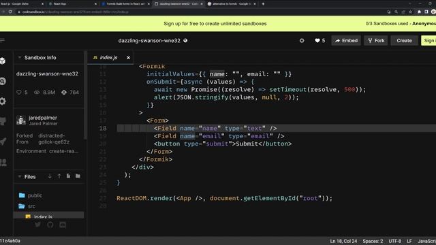Click the Ln 18, Col 24 status item
This screenshot has width=436, height=245.
tap(343, 241)
